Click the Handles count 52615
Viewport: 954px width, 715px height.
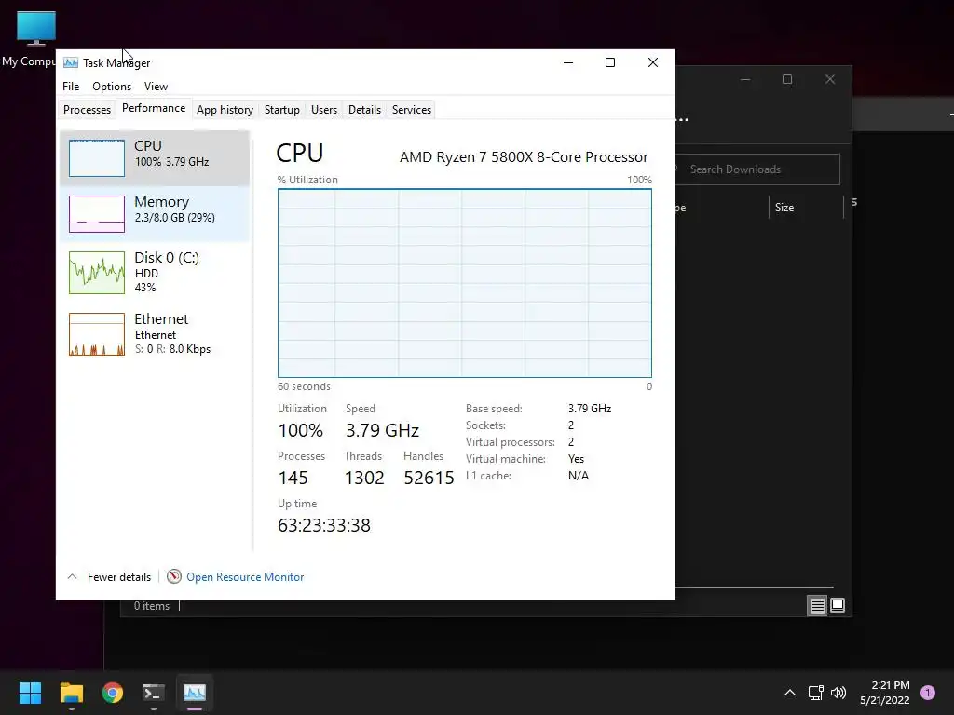[x=429, y=478]
